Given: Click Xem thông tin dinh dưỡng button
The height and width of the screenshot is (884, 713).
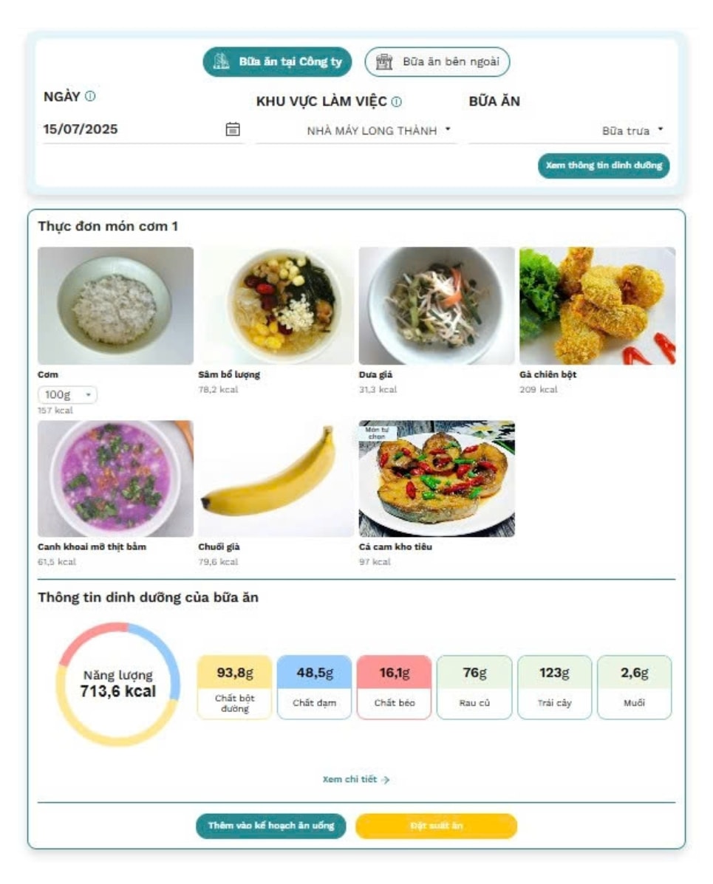Looking at the screenshot, I should [604, 165].
